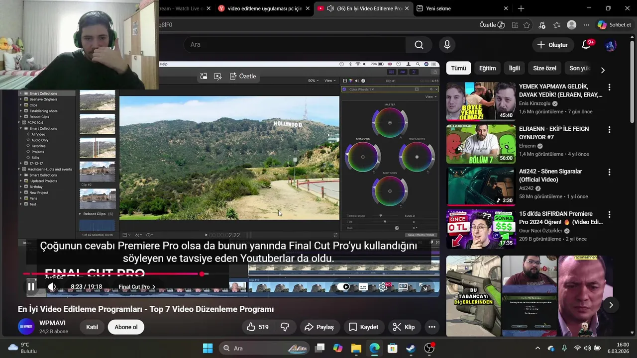637x358 pixels.
Task: Like the video with the thumbs up
Action: 257,327
